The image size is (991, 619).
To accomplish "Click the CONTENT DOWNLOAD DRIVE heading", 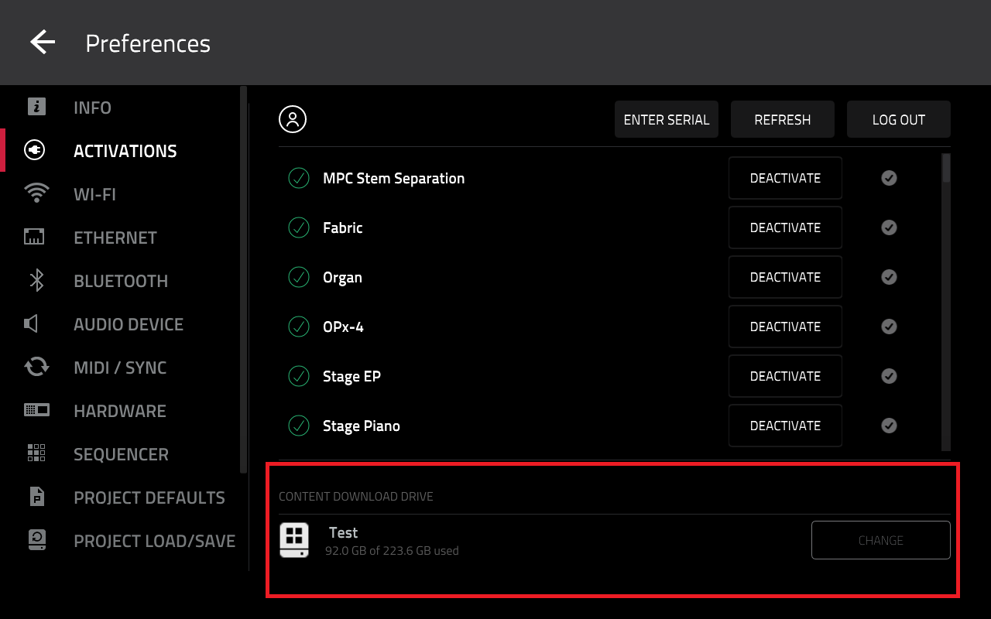I will pyautogui.click(x=356, y=497).
